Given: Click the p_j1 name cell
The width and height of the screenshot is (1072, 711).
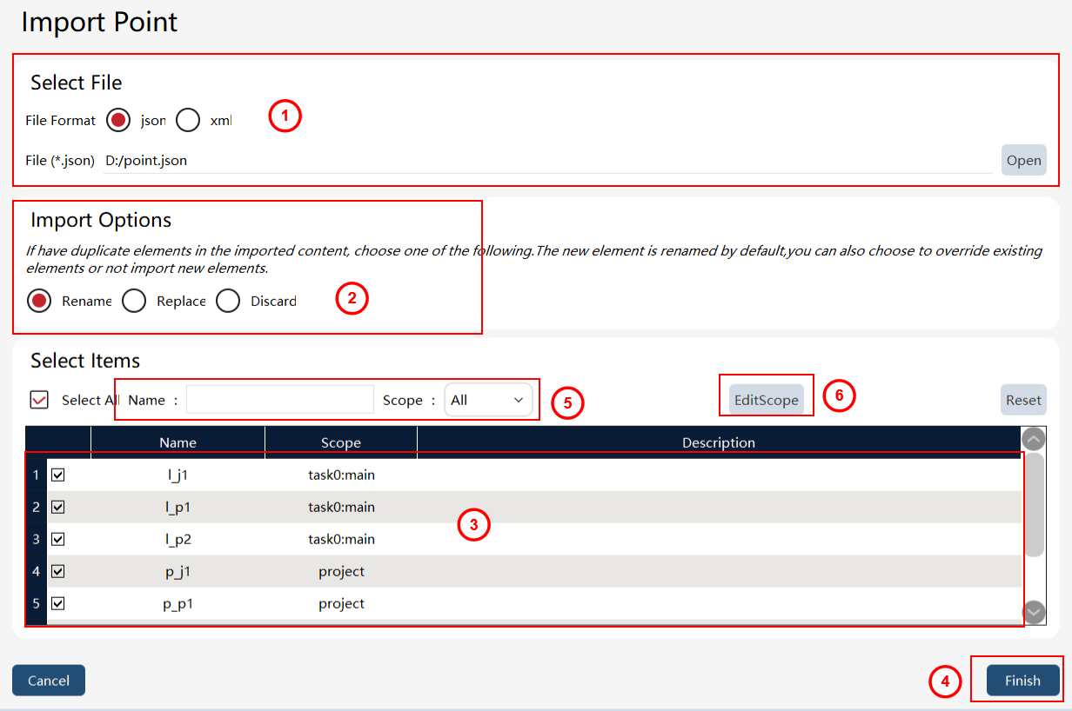Looking at the screenshot, I should (x=178, y=571).
